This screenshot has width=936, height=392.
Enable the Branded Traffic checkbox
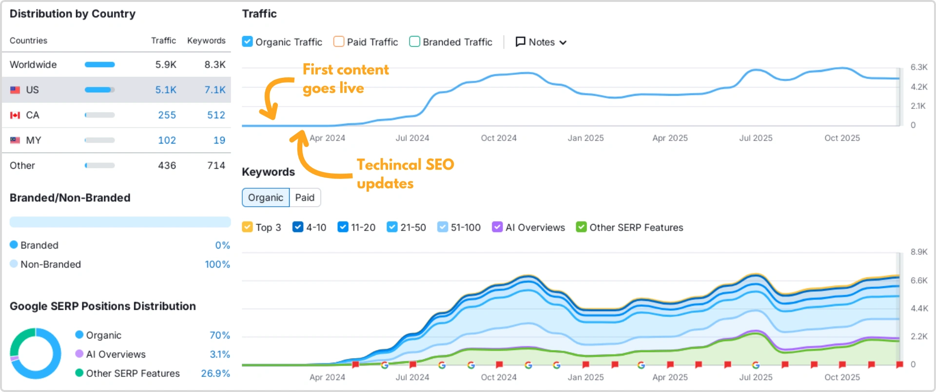click(x=414, y=42)
